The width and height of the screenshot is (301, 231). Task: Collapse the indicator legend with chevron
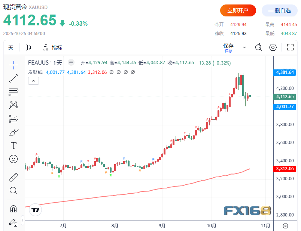coord(33,81)
